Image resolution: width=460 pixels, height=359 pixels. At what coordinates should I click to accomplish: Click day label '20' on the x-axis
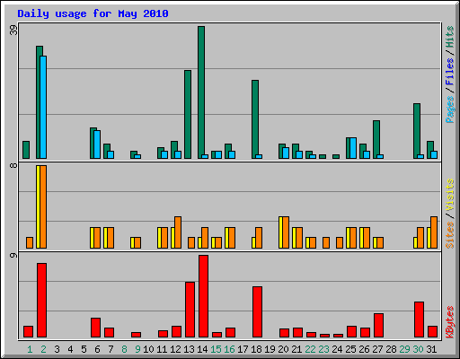(x=283, y=349)
